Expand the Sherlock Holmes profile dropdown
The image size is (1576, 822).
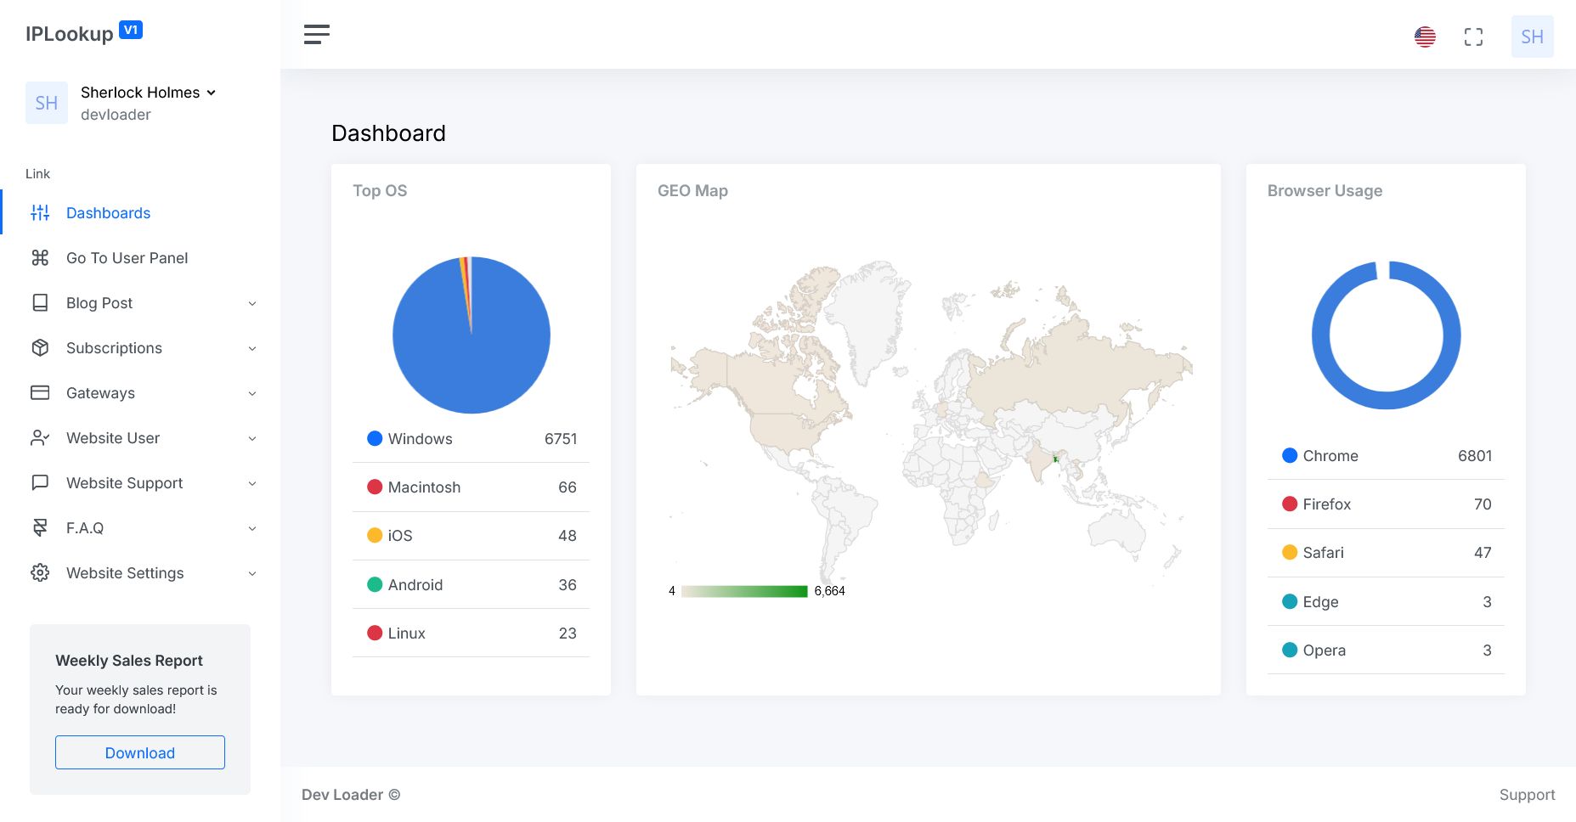point(211,93)
